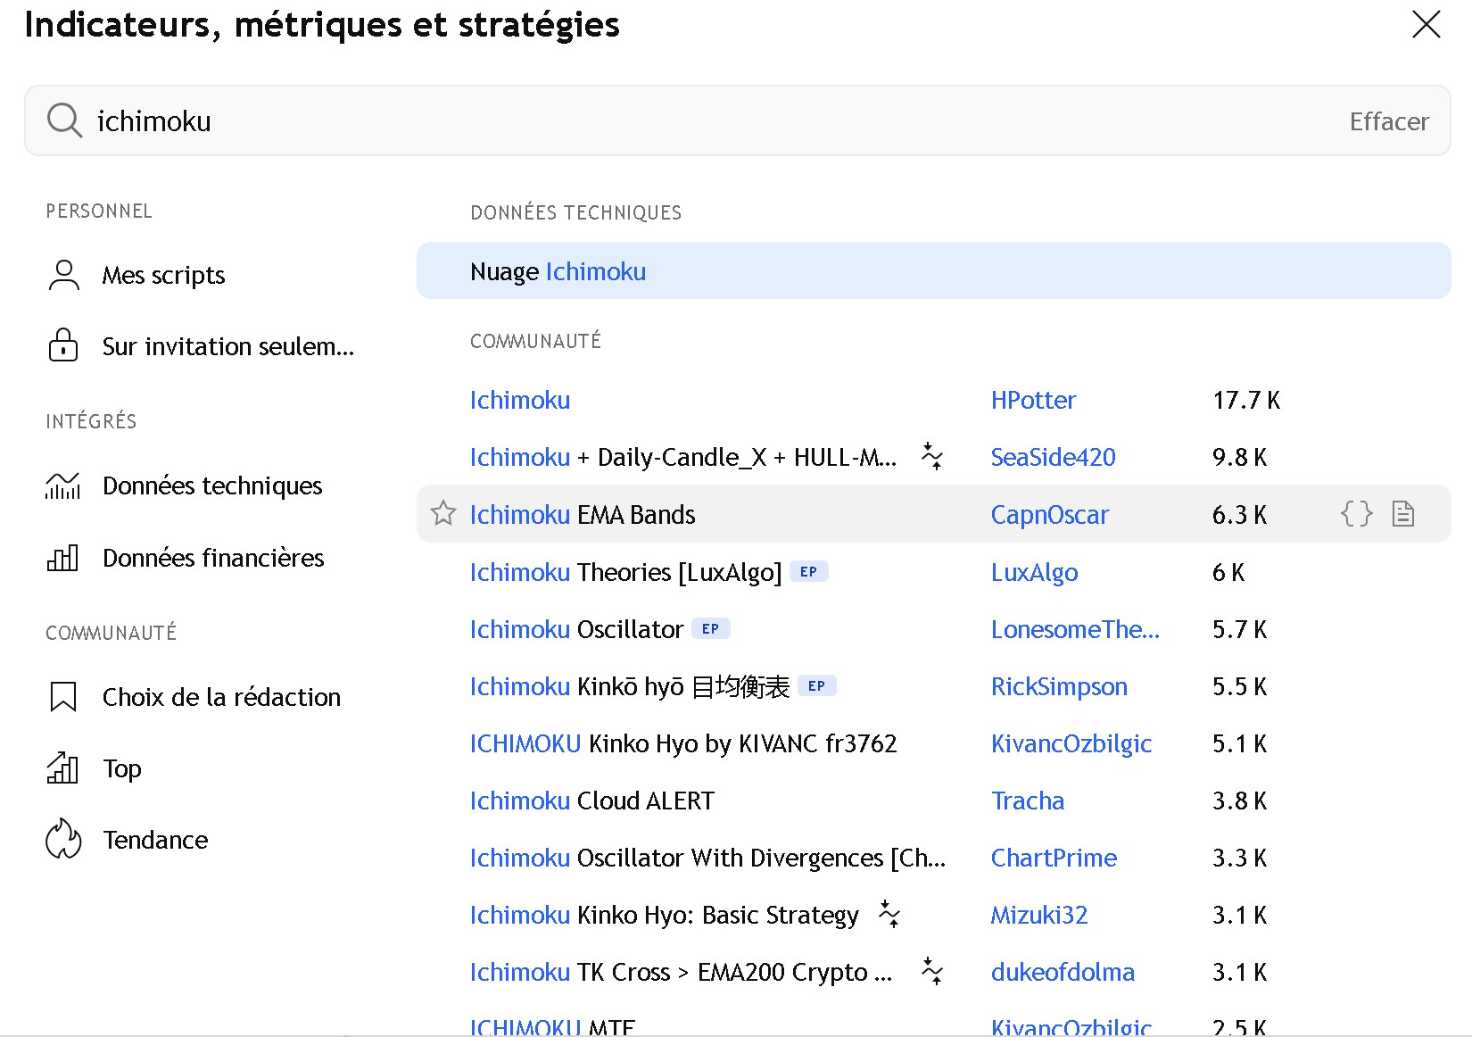Image resolution: width=1472 pixels, height=1037 pixels.
Task: Open author HPotter profile link
Action: tap(1033, 400)
